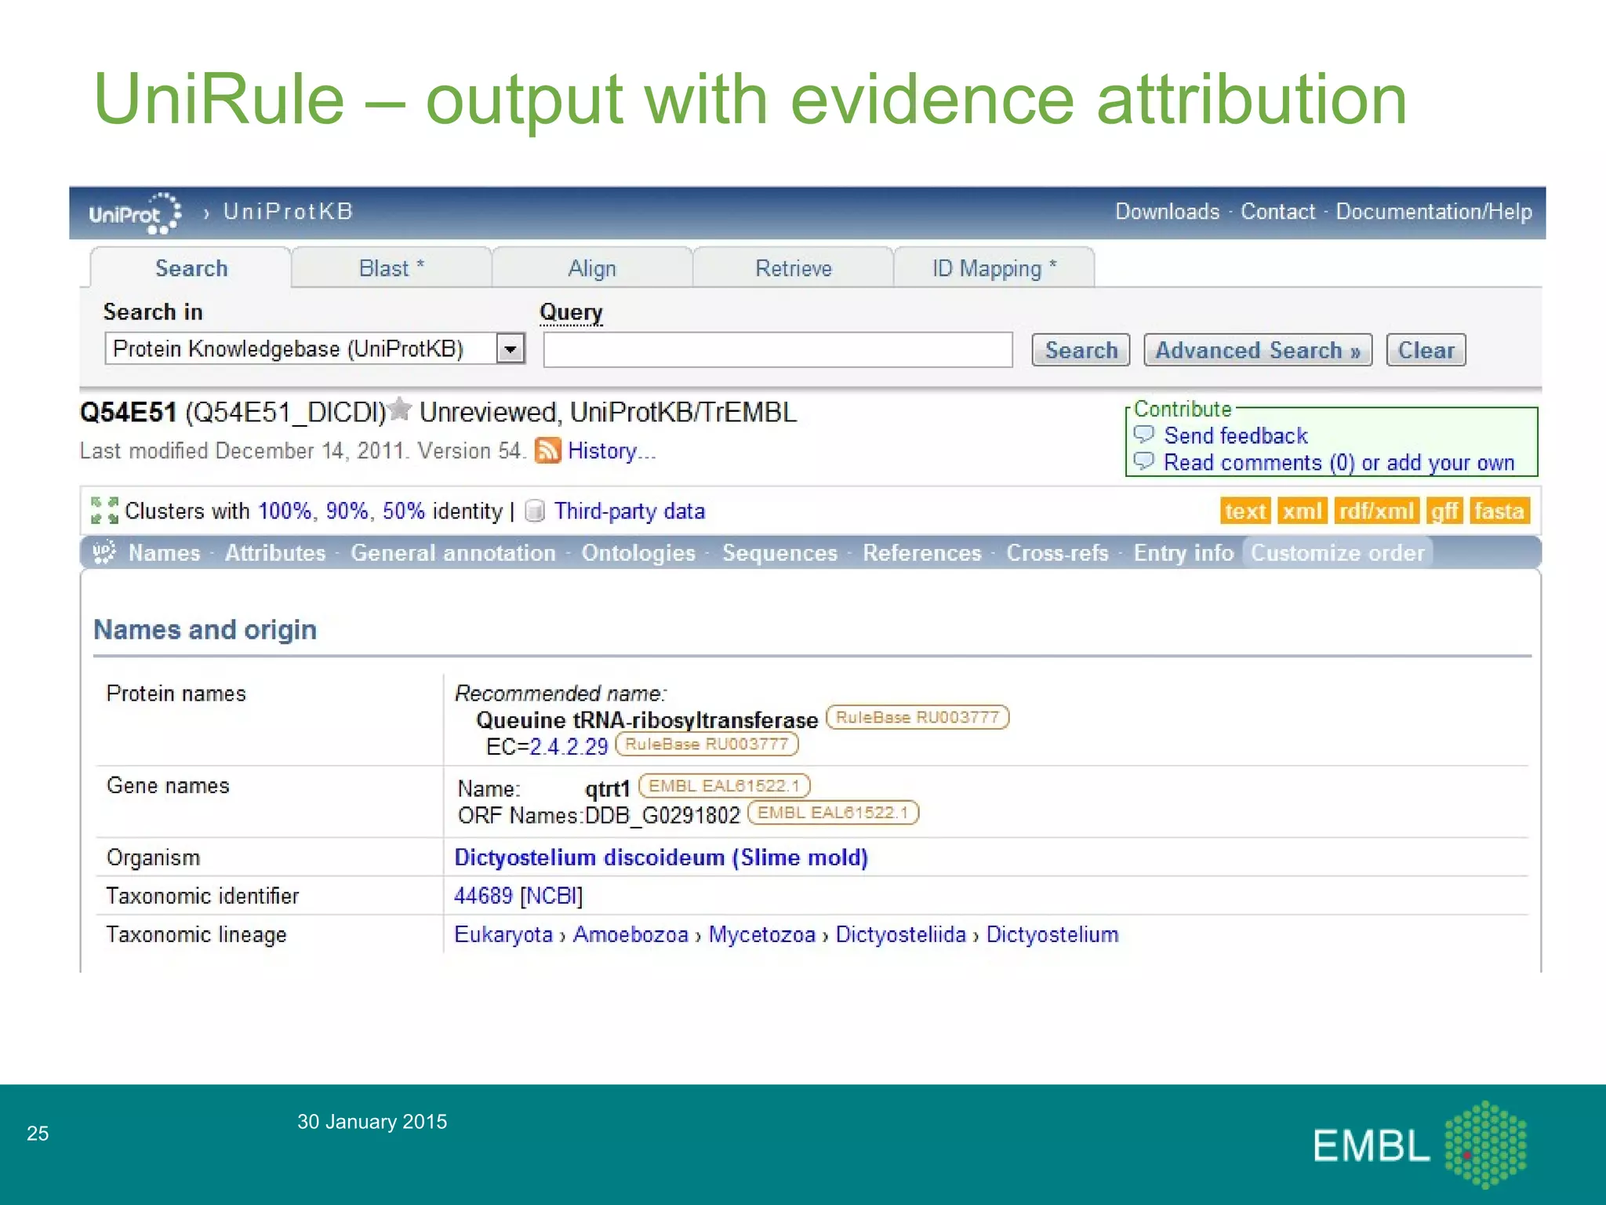Click the section bar icon left of Names
Screen dimensions: 1606x1205
tap(104, 552)
